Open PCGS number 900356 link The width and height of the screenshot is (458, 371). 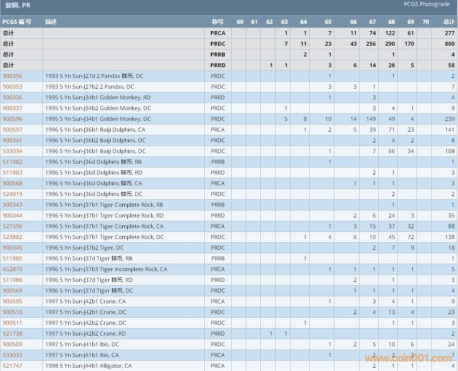coord(13,76)
